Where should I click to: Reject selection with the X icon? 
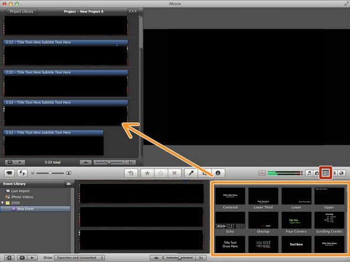click(174, 173)
